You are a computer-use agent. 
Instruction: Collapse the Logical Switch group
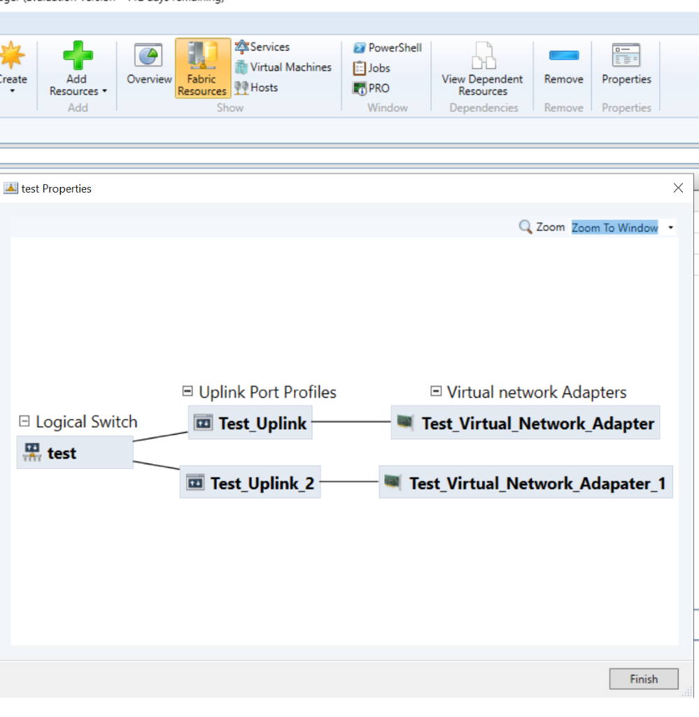pos(24,421)
